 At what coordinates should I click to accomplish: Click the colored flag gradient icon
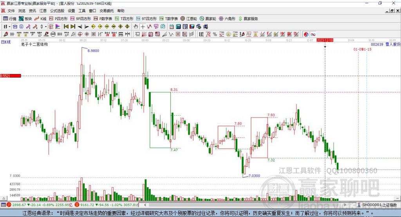pyautogui.click(x=58, y=27)
